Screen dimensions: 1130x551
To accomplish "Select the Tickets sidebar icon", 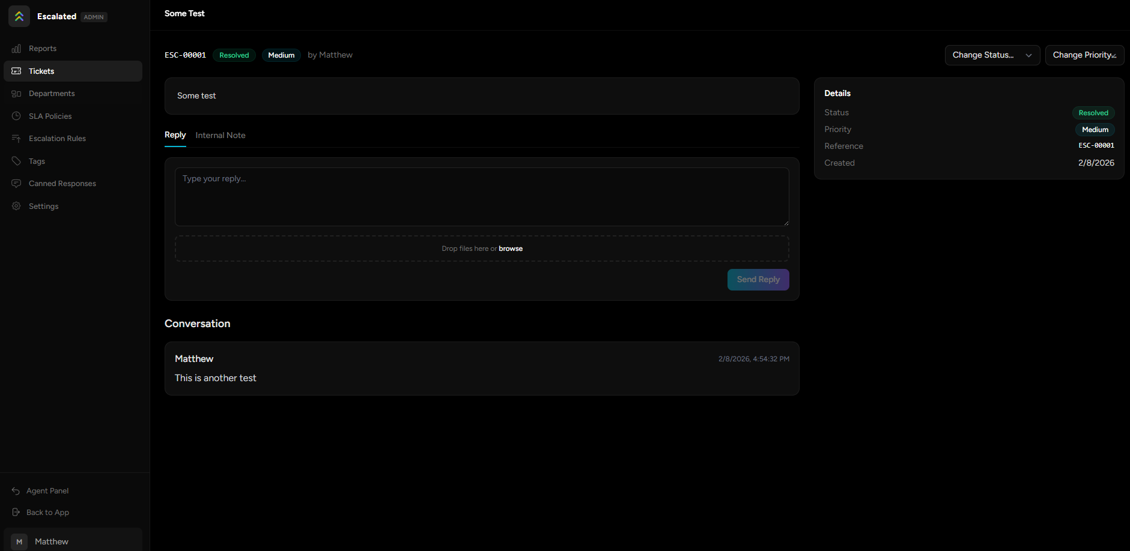I will [16, 71].
